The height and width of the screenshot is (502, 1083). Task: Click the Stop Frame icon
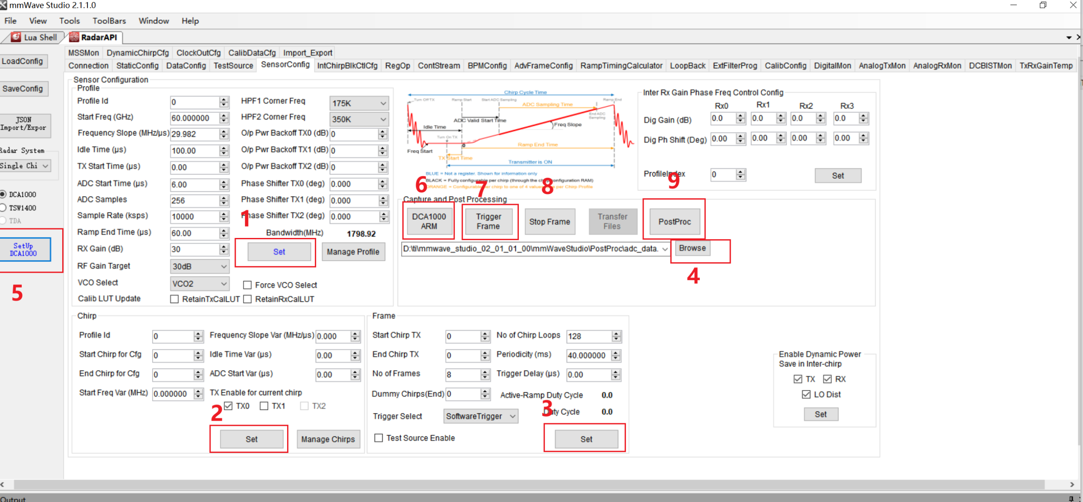click(x=550, y=222)
